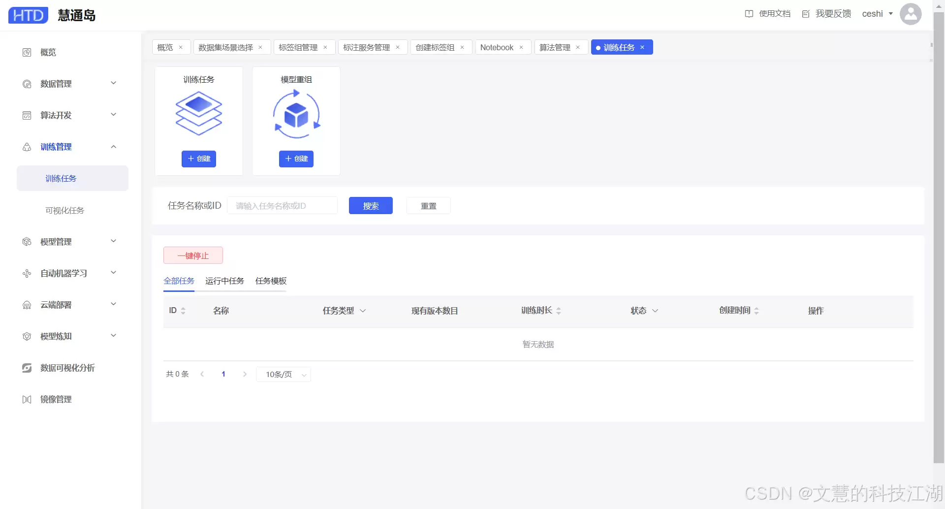Close the 标注服务管理 tab

pos(398,47)
